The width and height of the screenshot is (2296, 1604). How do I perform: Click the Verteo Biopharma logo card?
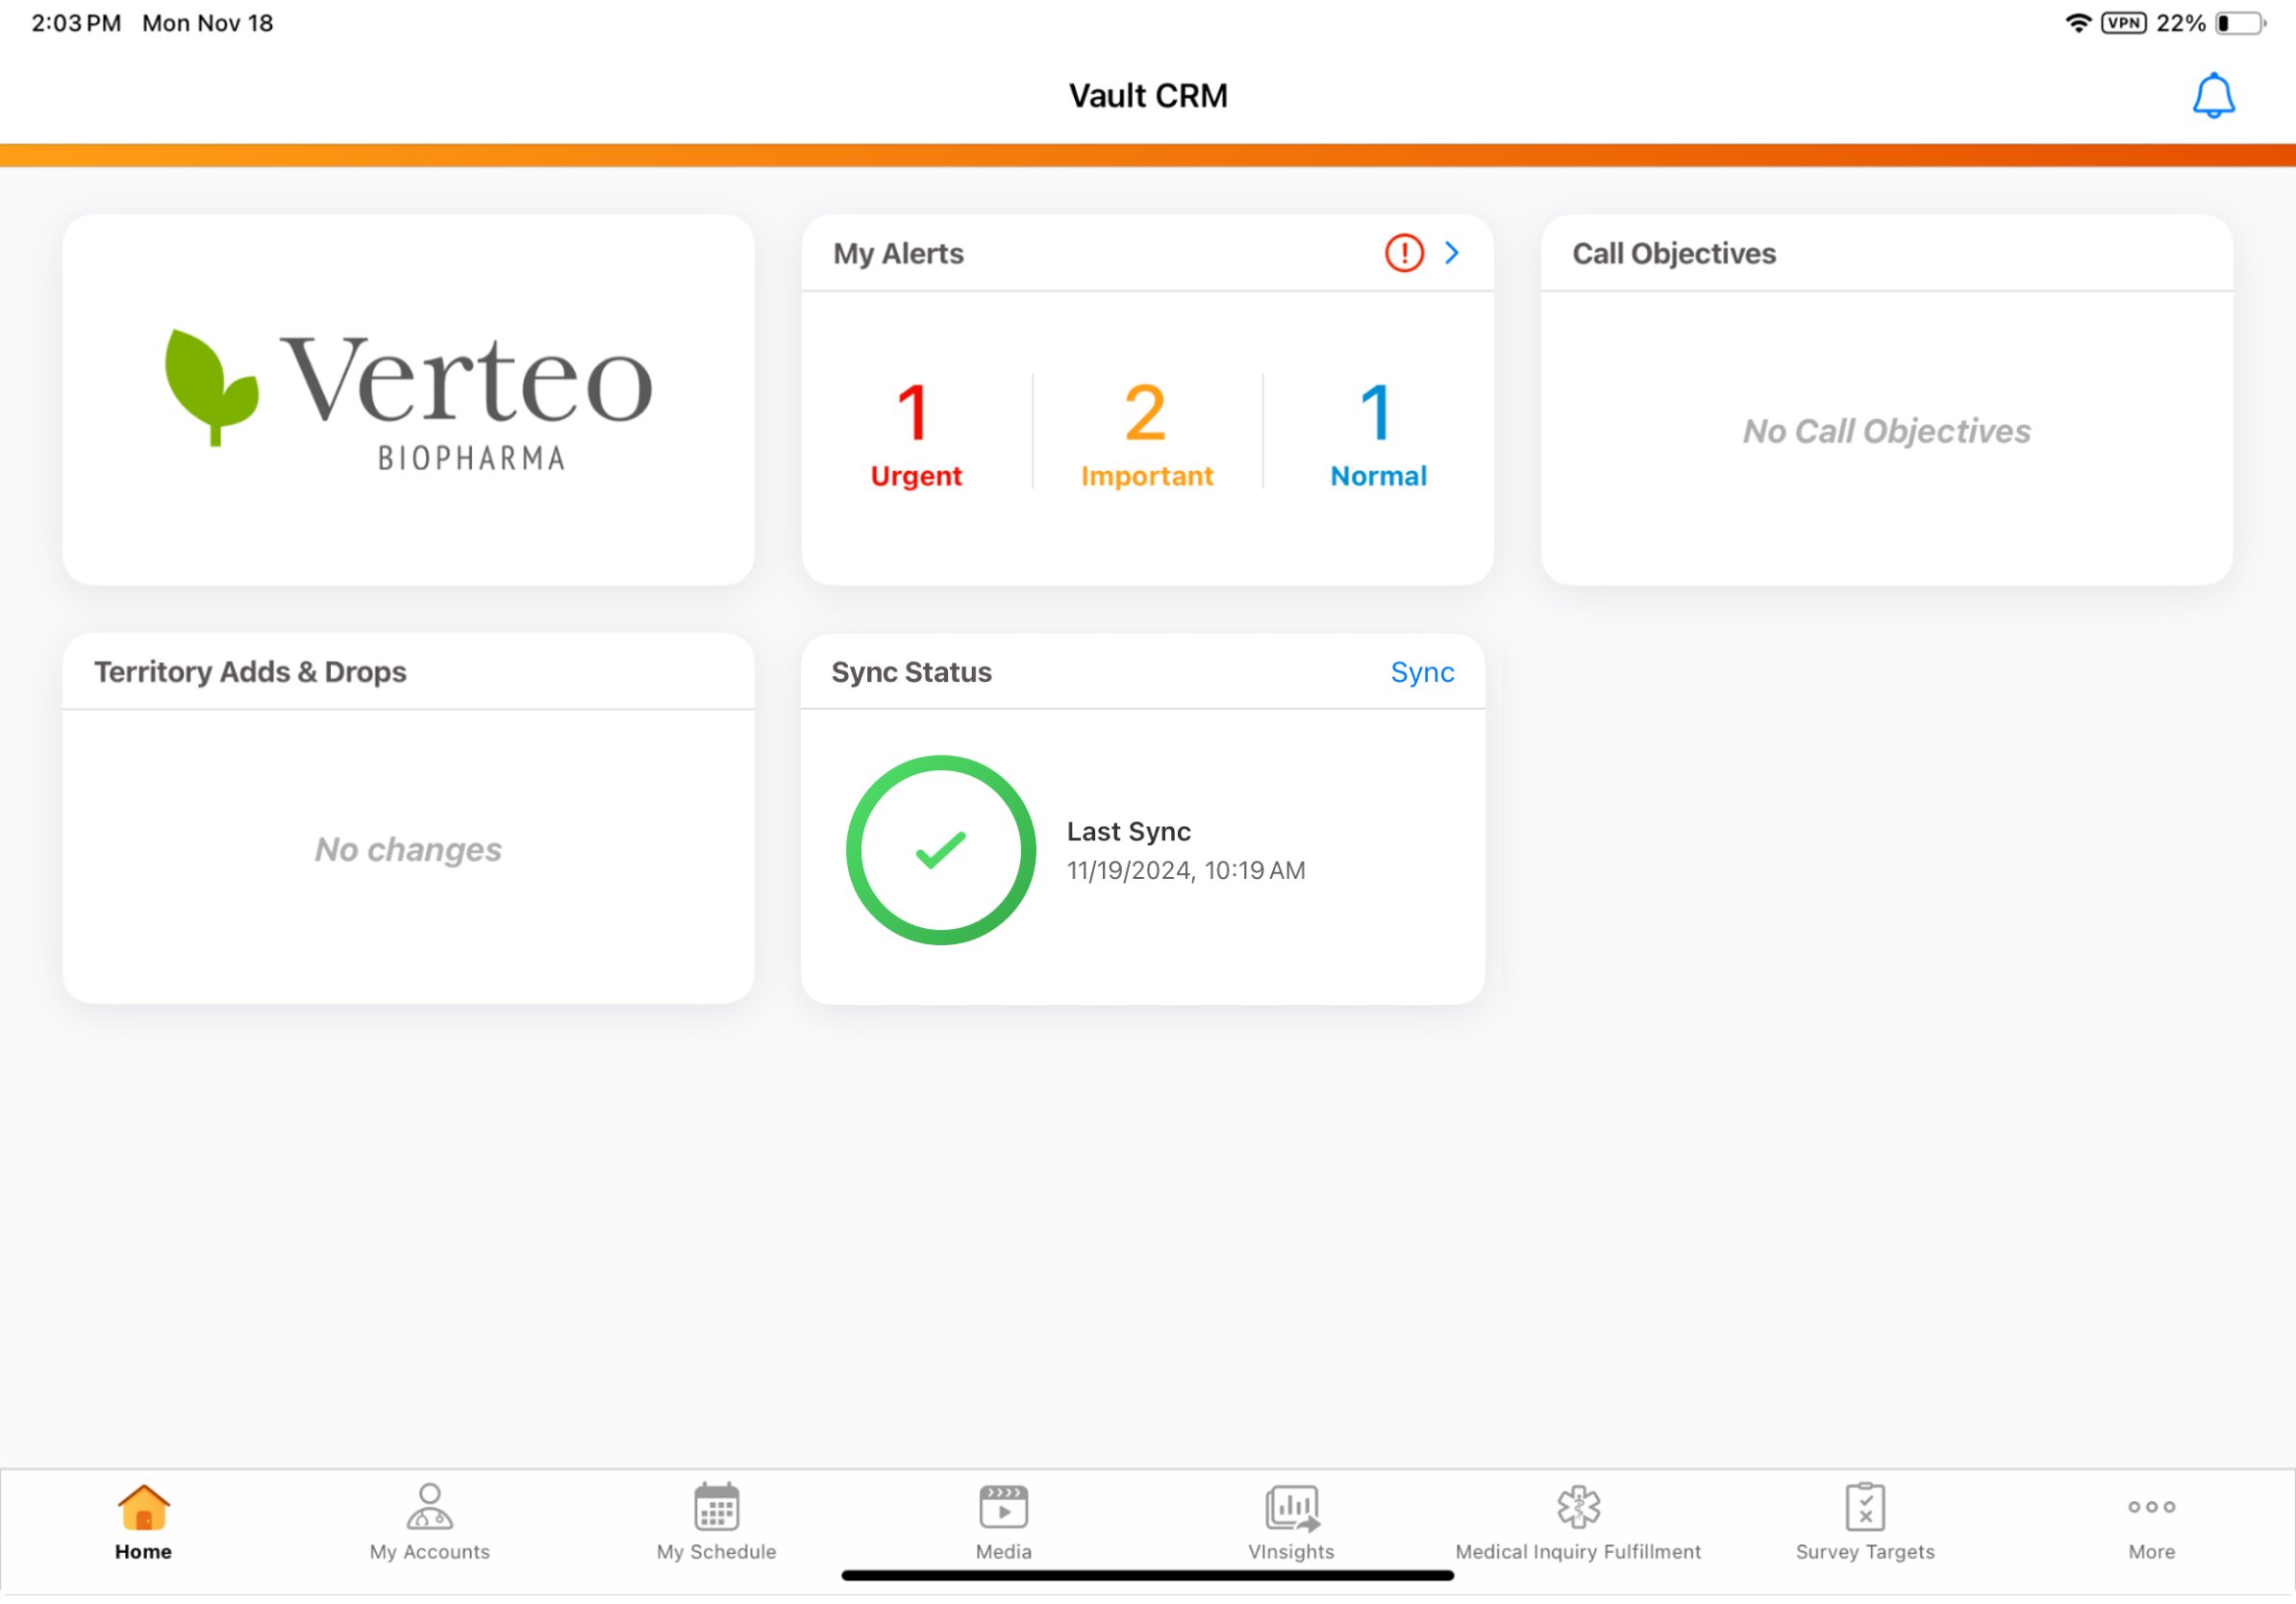pyautogui.click(x=408, y=400)
